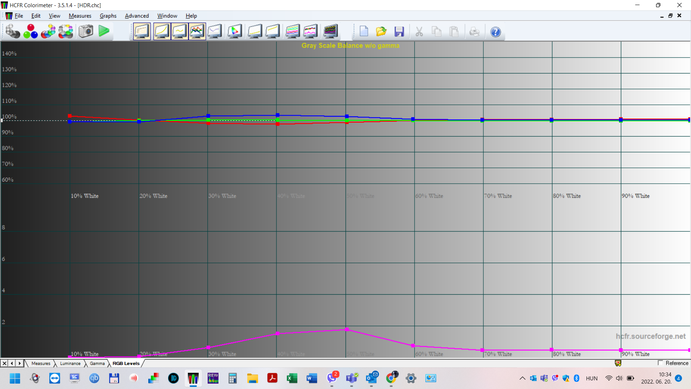This screenshot has height=389, width=691.
Task: Open the Measures menu dropdown
Action: [x=80, y=16]
